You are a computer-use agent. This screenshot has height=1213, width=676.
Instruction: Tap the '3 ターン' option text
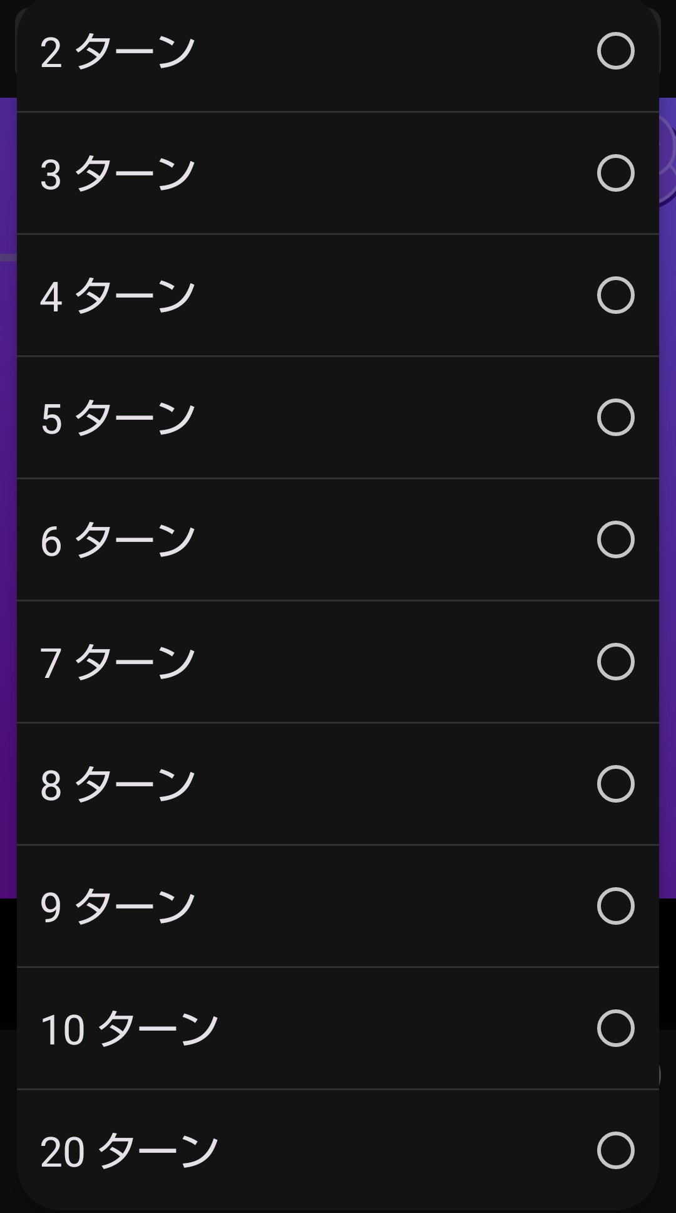pyautogui.click(x=118, y=174)
